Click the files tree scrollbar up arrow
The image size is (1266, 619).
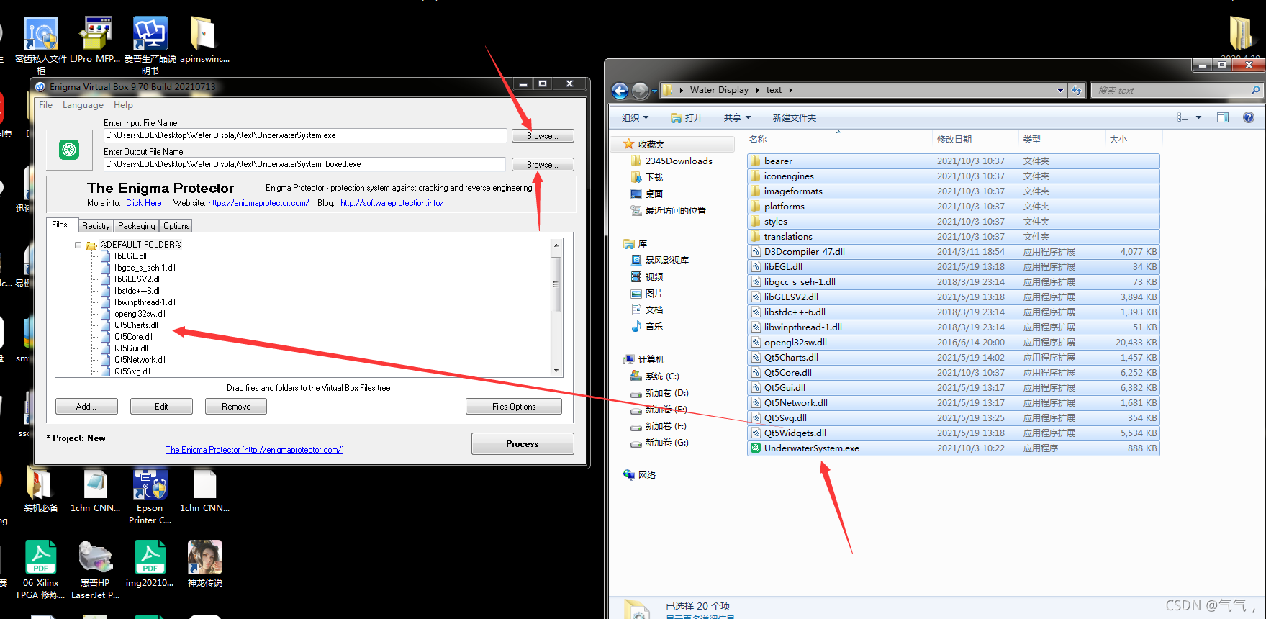point(556,245)
